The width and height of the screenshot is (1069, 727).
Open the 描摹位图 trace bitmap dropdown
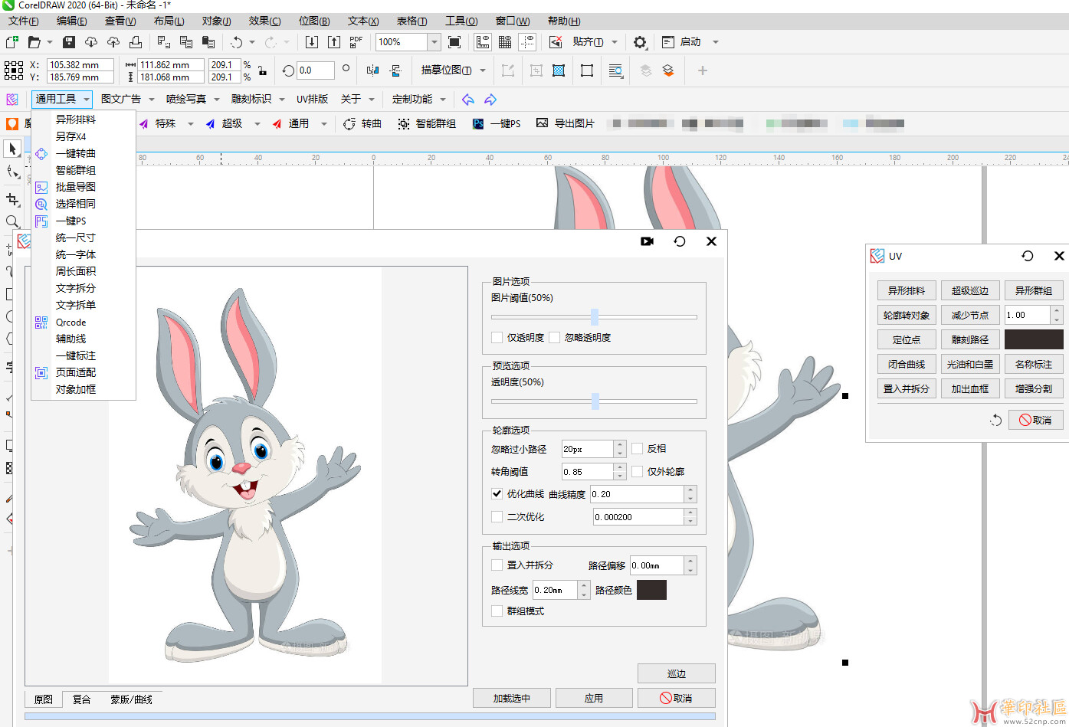coord(483,70)
